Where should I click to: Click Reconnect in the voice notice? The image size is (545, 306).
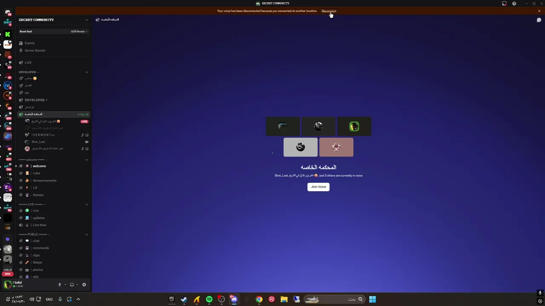[329, 11]
